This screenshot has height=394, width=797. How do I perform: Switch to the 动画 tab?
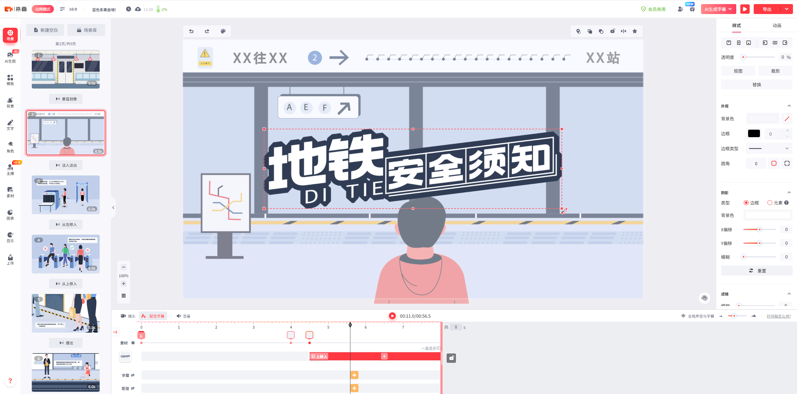[777, 26]
